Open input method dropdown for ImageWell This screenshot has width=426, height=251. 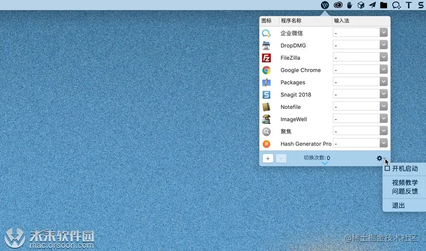pos(383,118)
